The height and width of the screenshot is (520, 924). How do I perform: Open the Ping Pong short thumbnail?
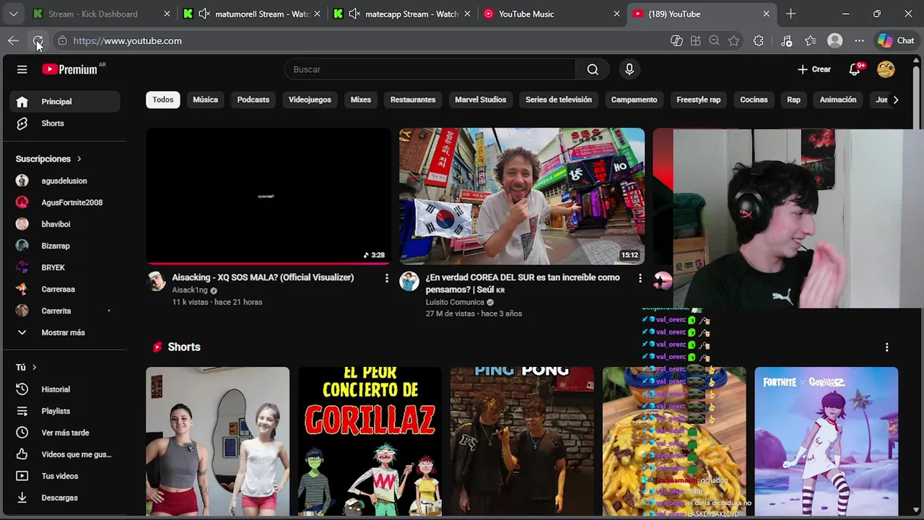pos(522,441)
